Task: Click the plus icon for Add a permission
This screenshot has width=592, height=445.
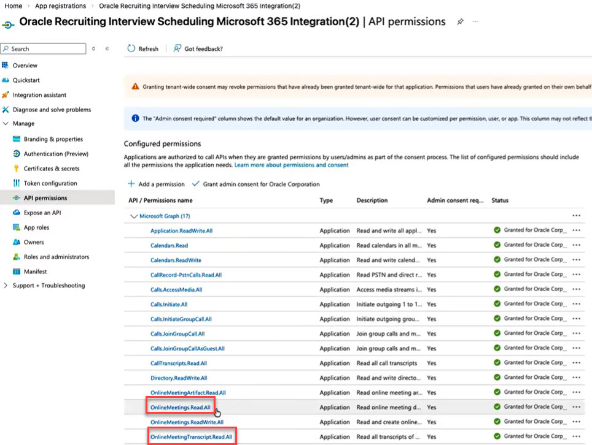Action: 131,183
